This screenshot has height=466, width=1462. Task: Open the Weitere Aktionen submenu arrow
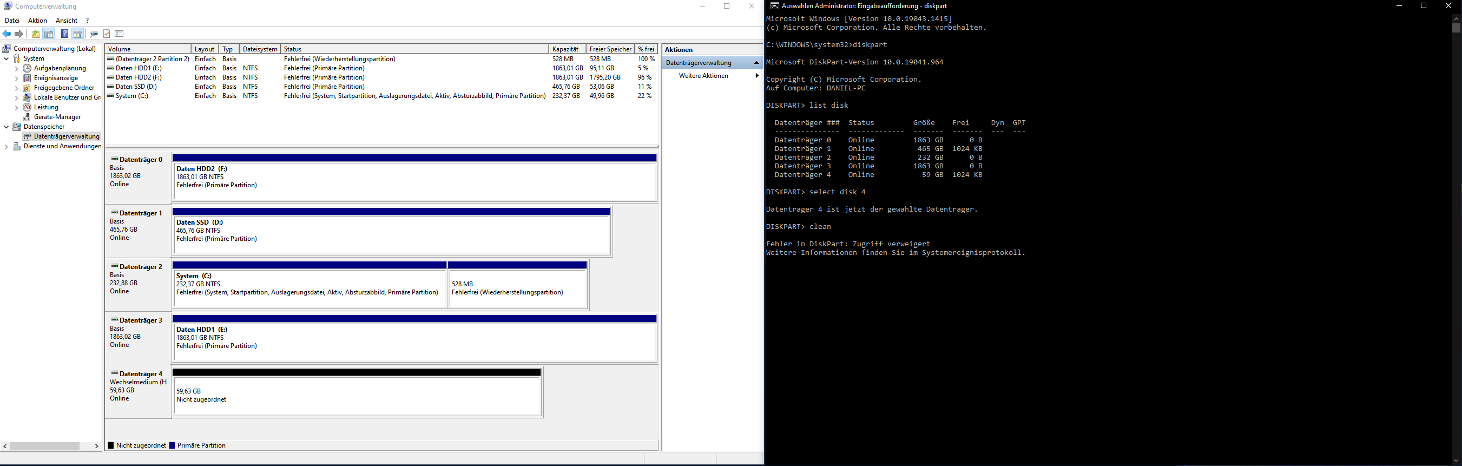pos(756,75)
